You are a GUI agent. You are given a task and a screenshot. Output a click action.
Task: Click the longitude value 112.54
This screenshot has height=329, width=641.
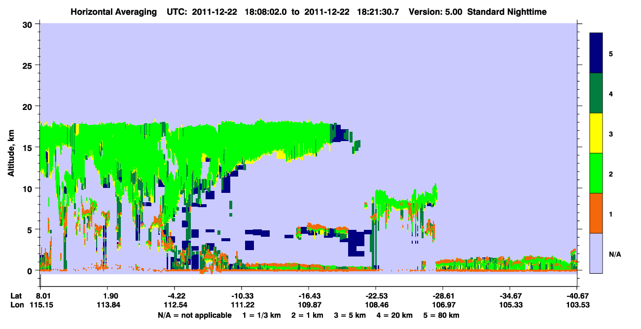pos(175,305)
